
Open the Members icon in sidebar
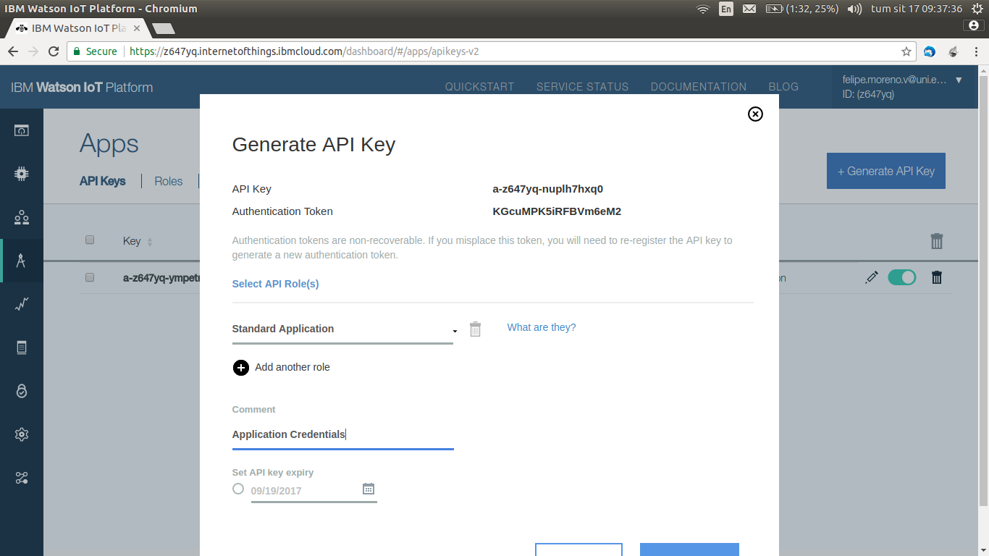(22, 217)
